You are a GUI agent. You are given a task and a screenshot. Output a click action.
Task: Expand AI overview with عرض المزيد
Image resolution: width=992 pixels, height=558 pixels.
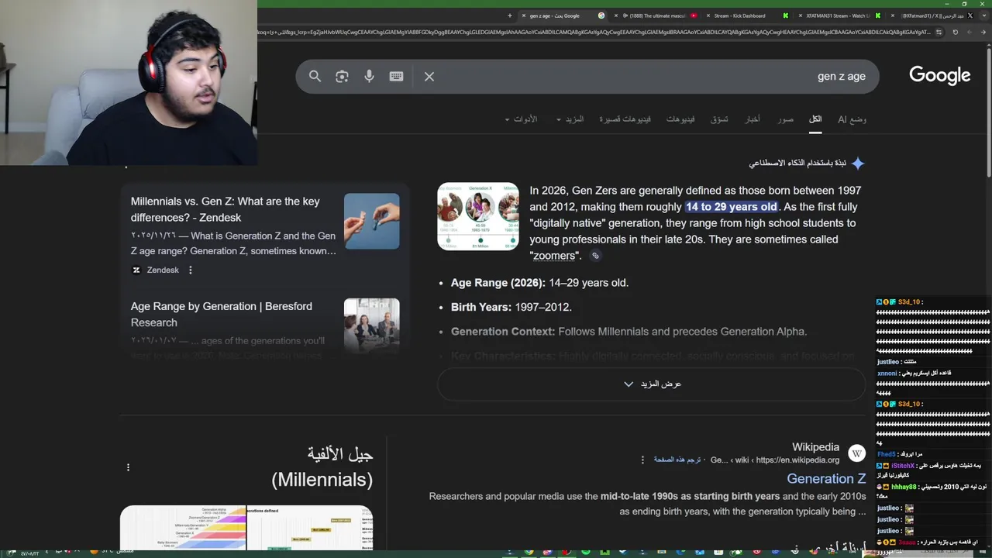click(652, 384)
